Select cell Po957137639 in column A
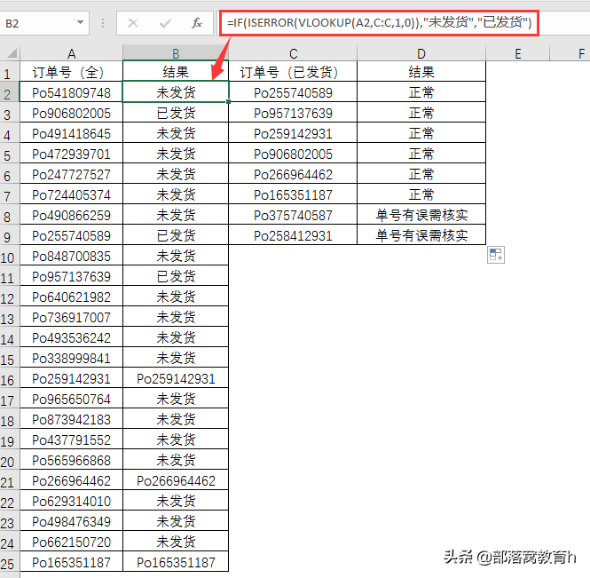Viewport: 590px width, 578px height. point(71,276)
